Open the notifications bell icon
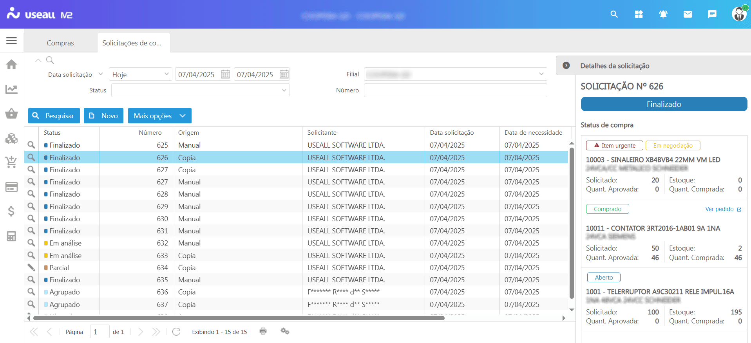Image resolution: width=751 pixels, height=343 pixels. pos(663,14)
